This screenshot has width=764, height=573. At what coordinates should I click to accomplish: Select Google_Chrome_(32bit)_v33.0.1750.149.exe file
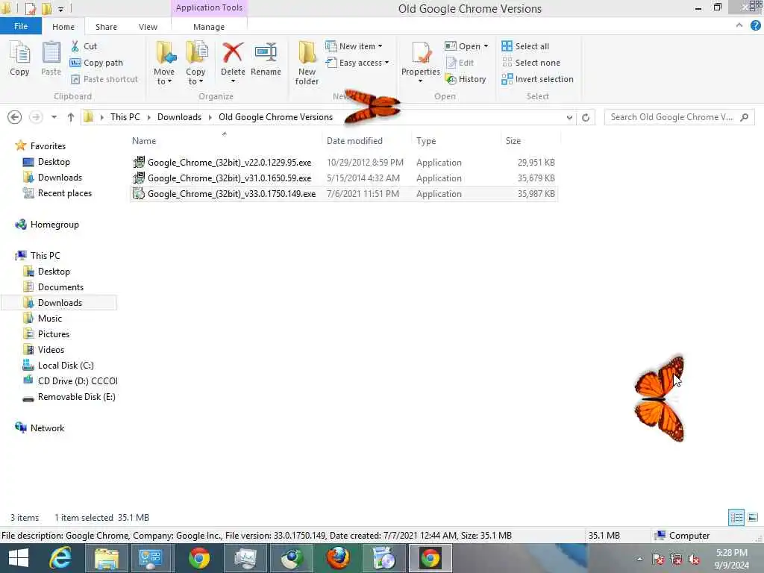point(343,194)
